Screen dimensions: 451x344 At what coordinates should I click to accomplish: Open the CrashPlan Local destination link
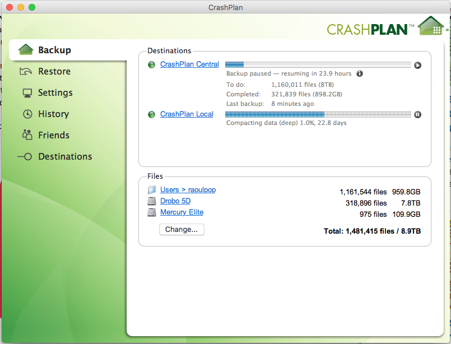[x=187, y=114]
